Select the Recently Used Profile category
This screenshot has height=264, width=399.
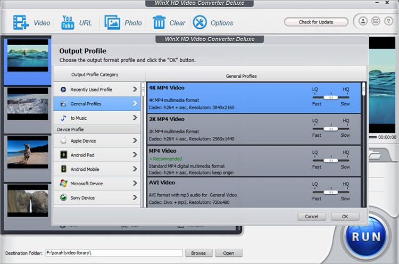point(97,89)
